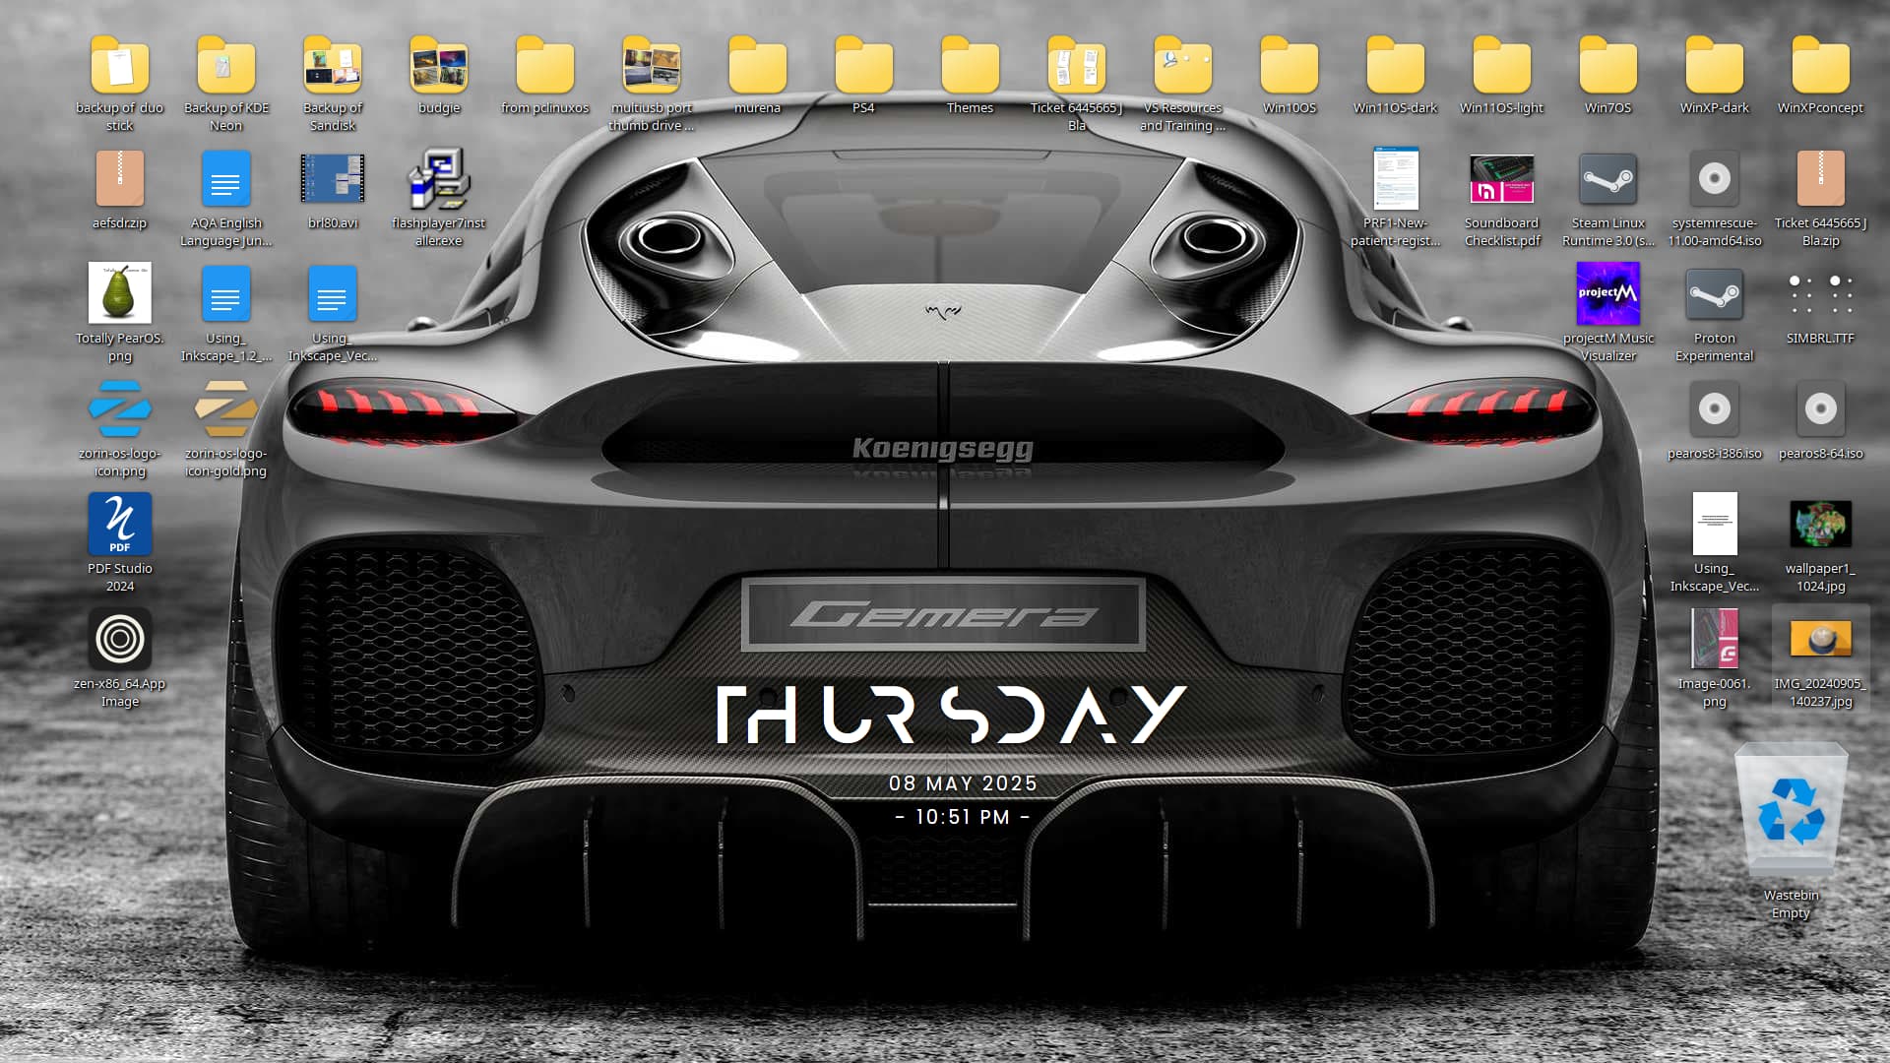Open the Win11OS-light folder
The width and height of the screenshot is (1890, 1063).
(1501, 65)
